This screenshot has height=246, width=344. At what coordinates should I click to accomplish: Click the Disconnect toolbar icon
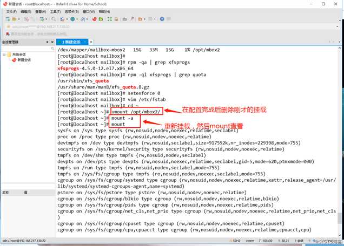tap(26, 19)
